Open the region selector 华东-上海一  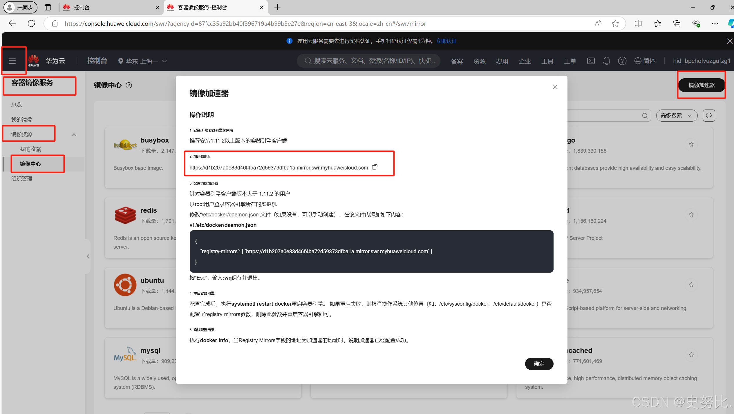click(x=142, y=61)
